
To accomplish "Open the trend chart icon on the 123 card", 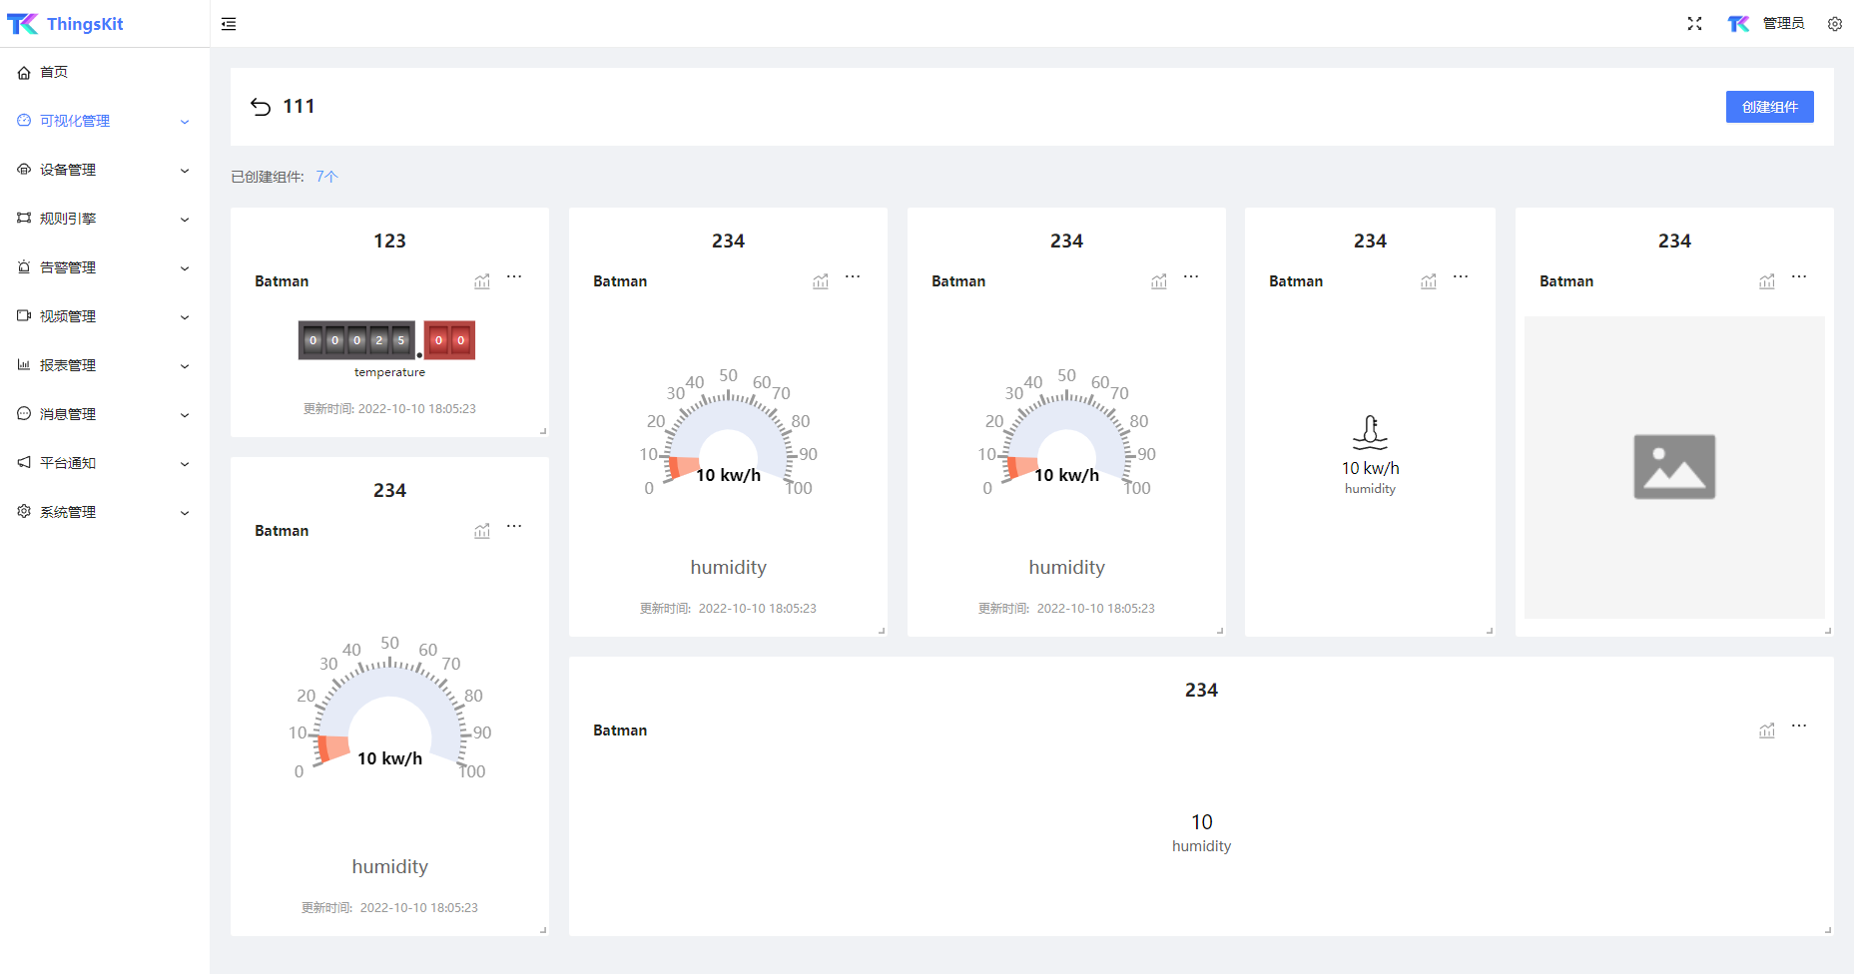I will pyautogui.click(x=482, y=281).
